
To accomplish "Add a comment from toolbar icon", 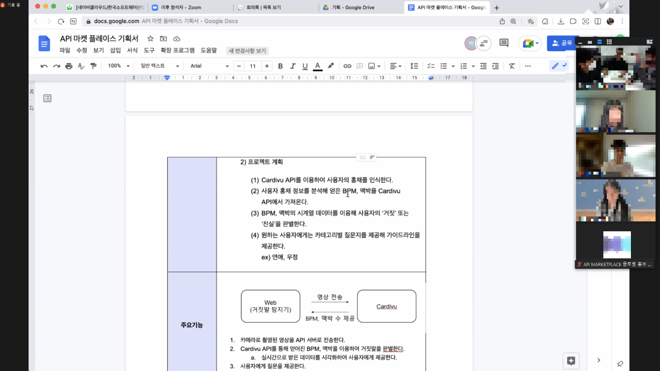I will click(360, 66).
